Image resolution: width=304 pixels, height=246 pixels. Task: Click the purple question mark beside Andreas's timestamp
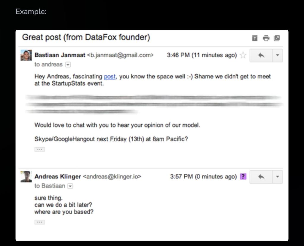(243, 176)
